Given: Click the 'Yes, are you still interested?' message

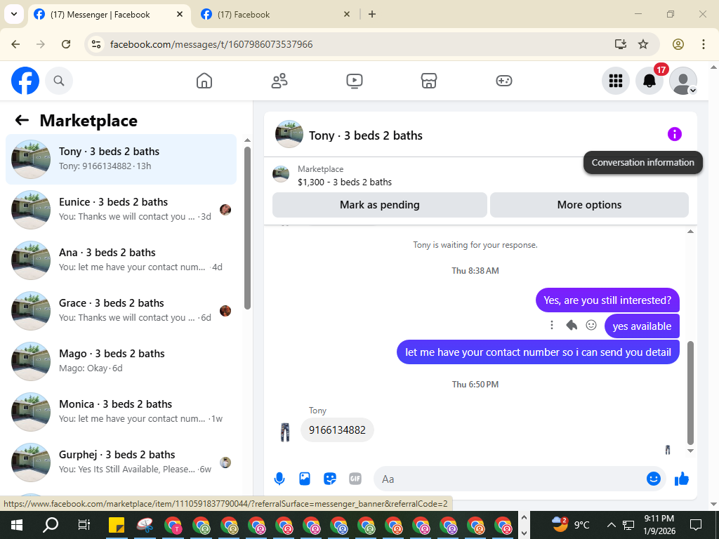Looking at the screenshot, I should click(607, 300).
